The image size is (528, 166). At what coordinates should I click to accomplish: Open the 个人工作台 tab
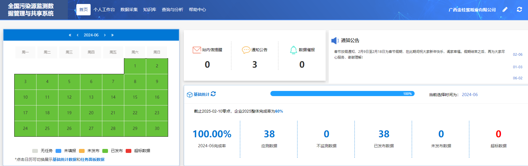104,10
